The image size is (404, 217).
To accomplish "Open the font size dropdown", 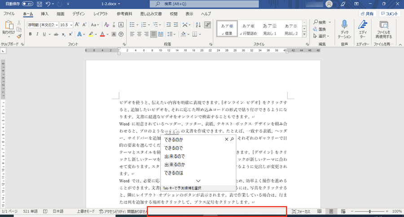I will [x=71, y=25].
